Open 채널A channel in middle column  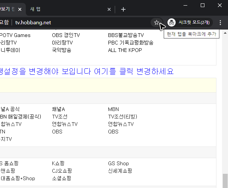[58, 109]
